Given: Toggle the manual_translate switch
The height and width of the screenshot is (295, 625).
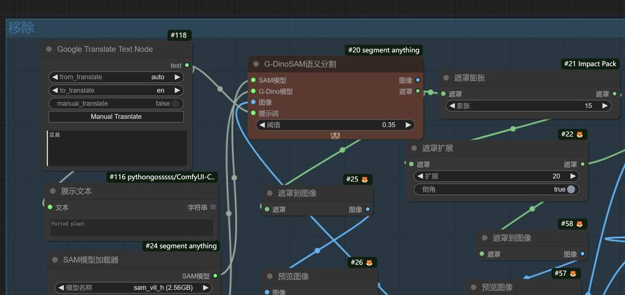Looking at the screenshot, I should [x=176, y=104].
